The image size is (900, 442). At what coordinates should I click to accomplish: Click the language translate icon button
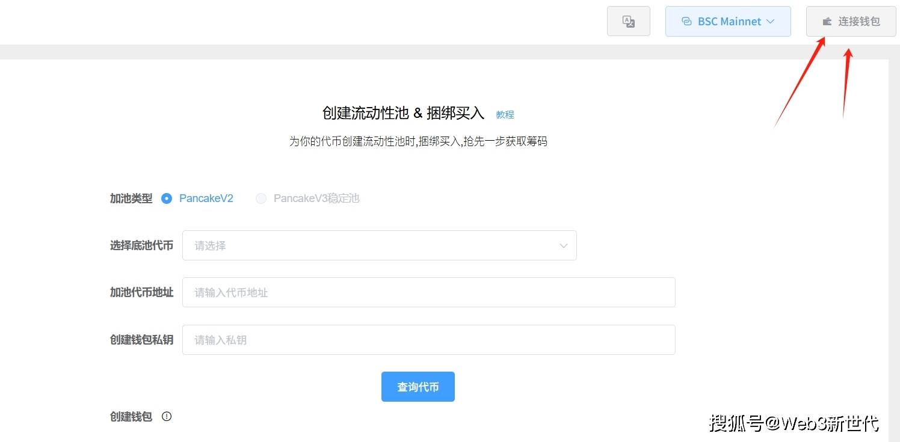coord(628,22)
